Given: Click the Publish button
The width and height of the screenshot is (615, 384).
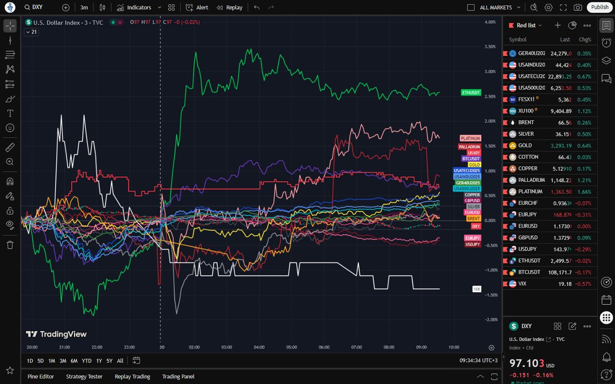Looking at the screenshot, I should pyautogui.click(x=600, y=7).
